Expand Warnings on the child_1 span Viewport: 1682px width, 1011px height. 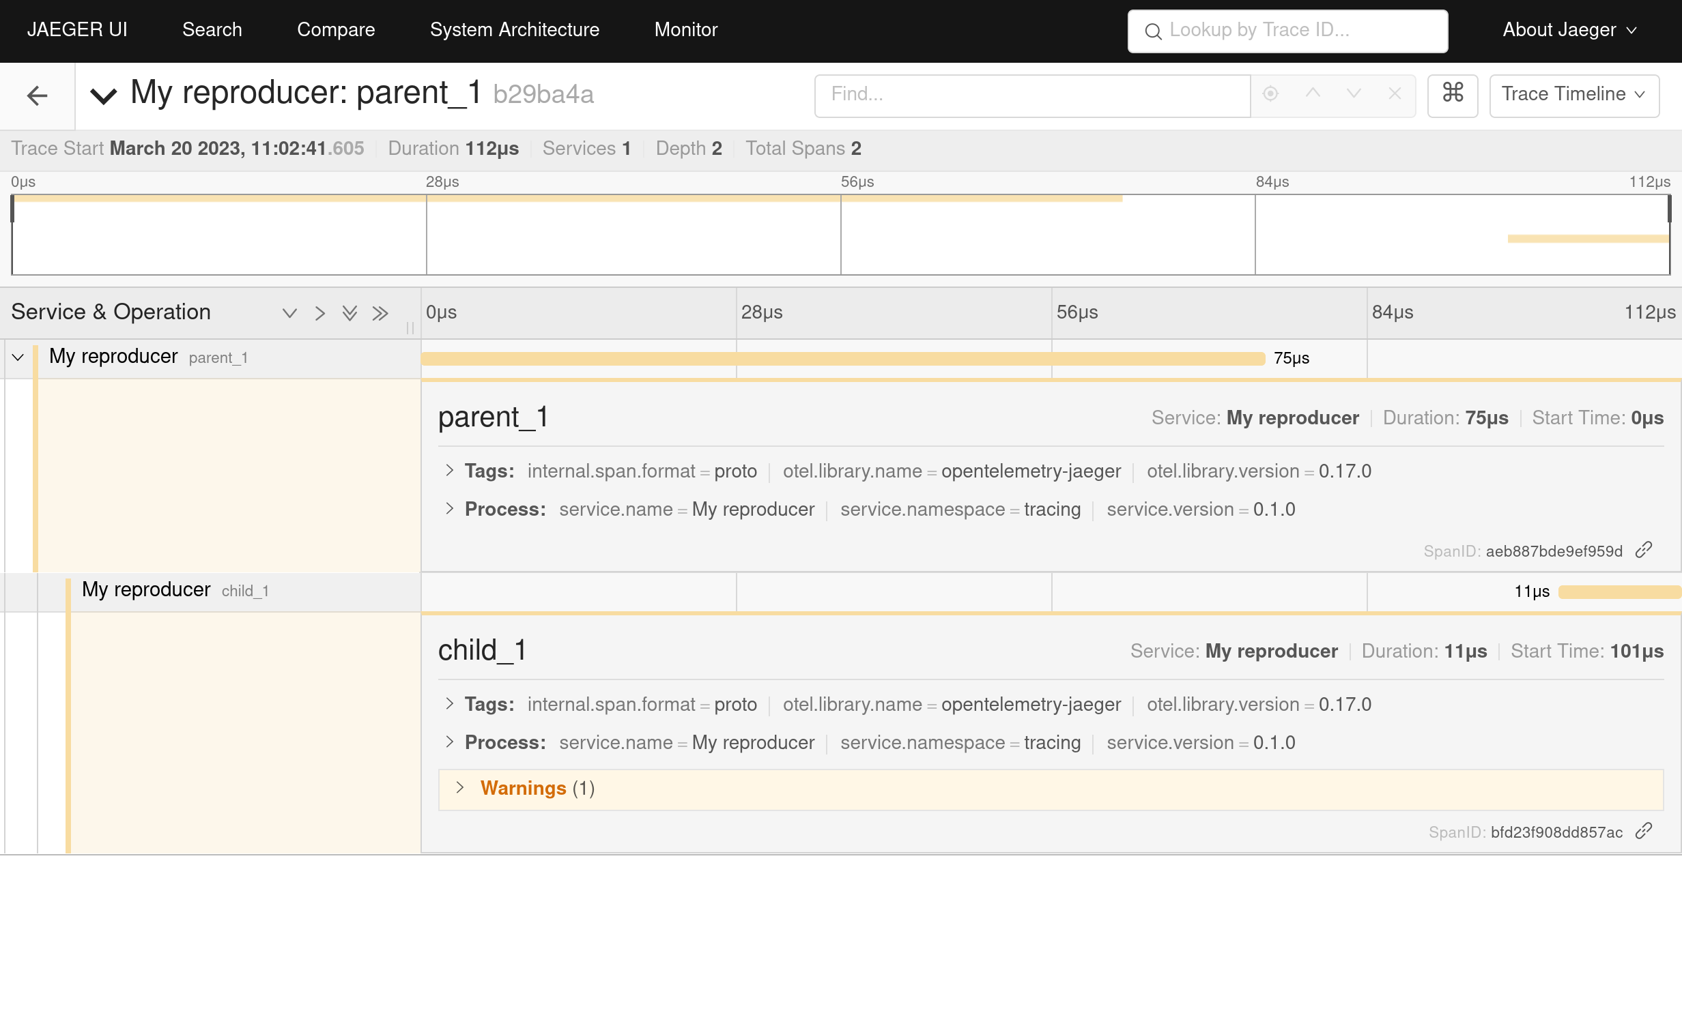point(461,789)
